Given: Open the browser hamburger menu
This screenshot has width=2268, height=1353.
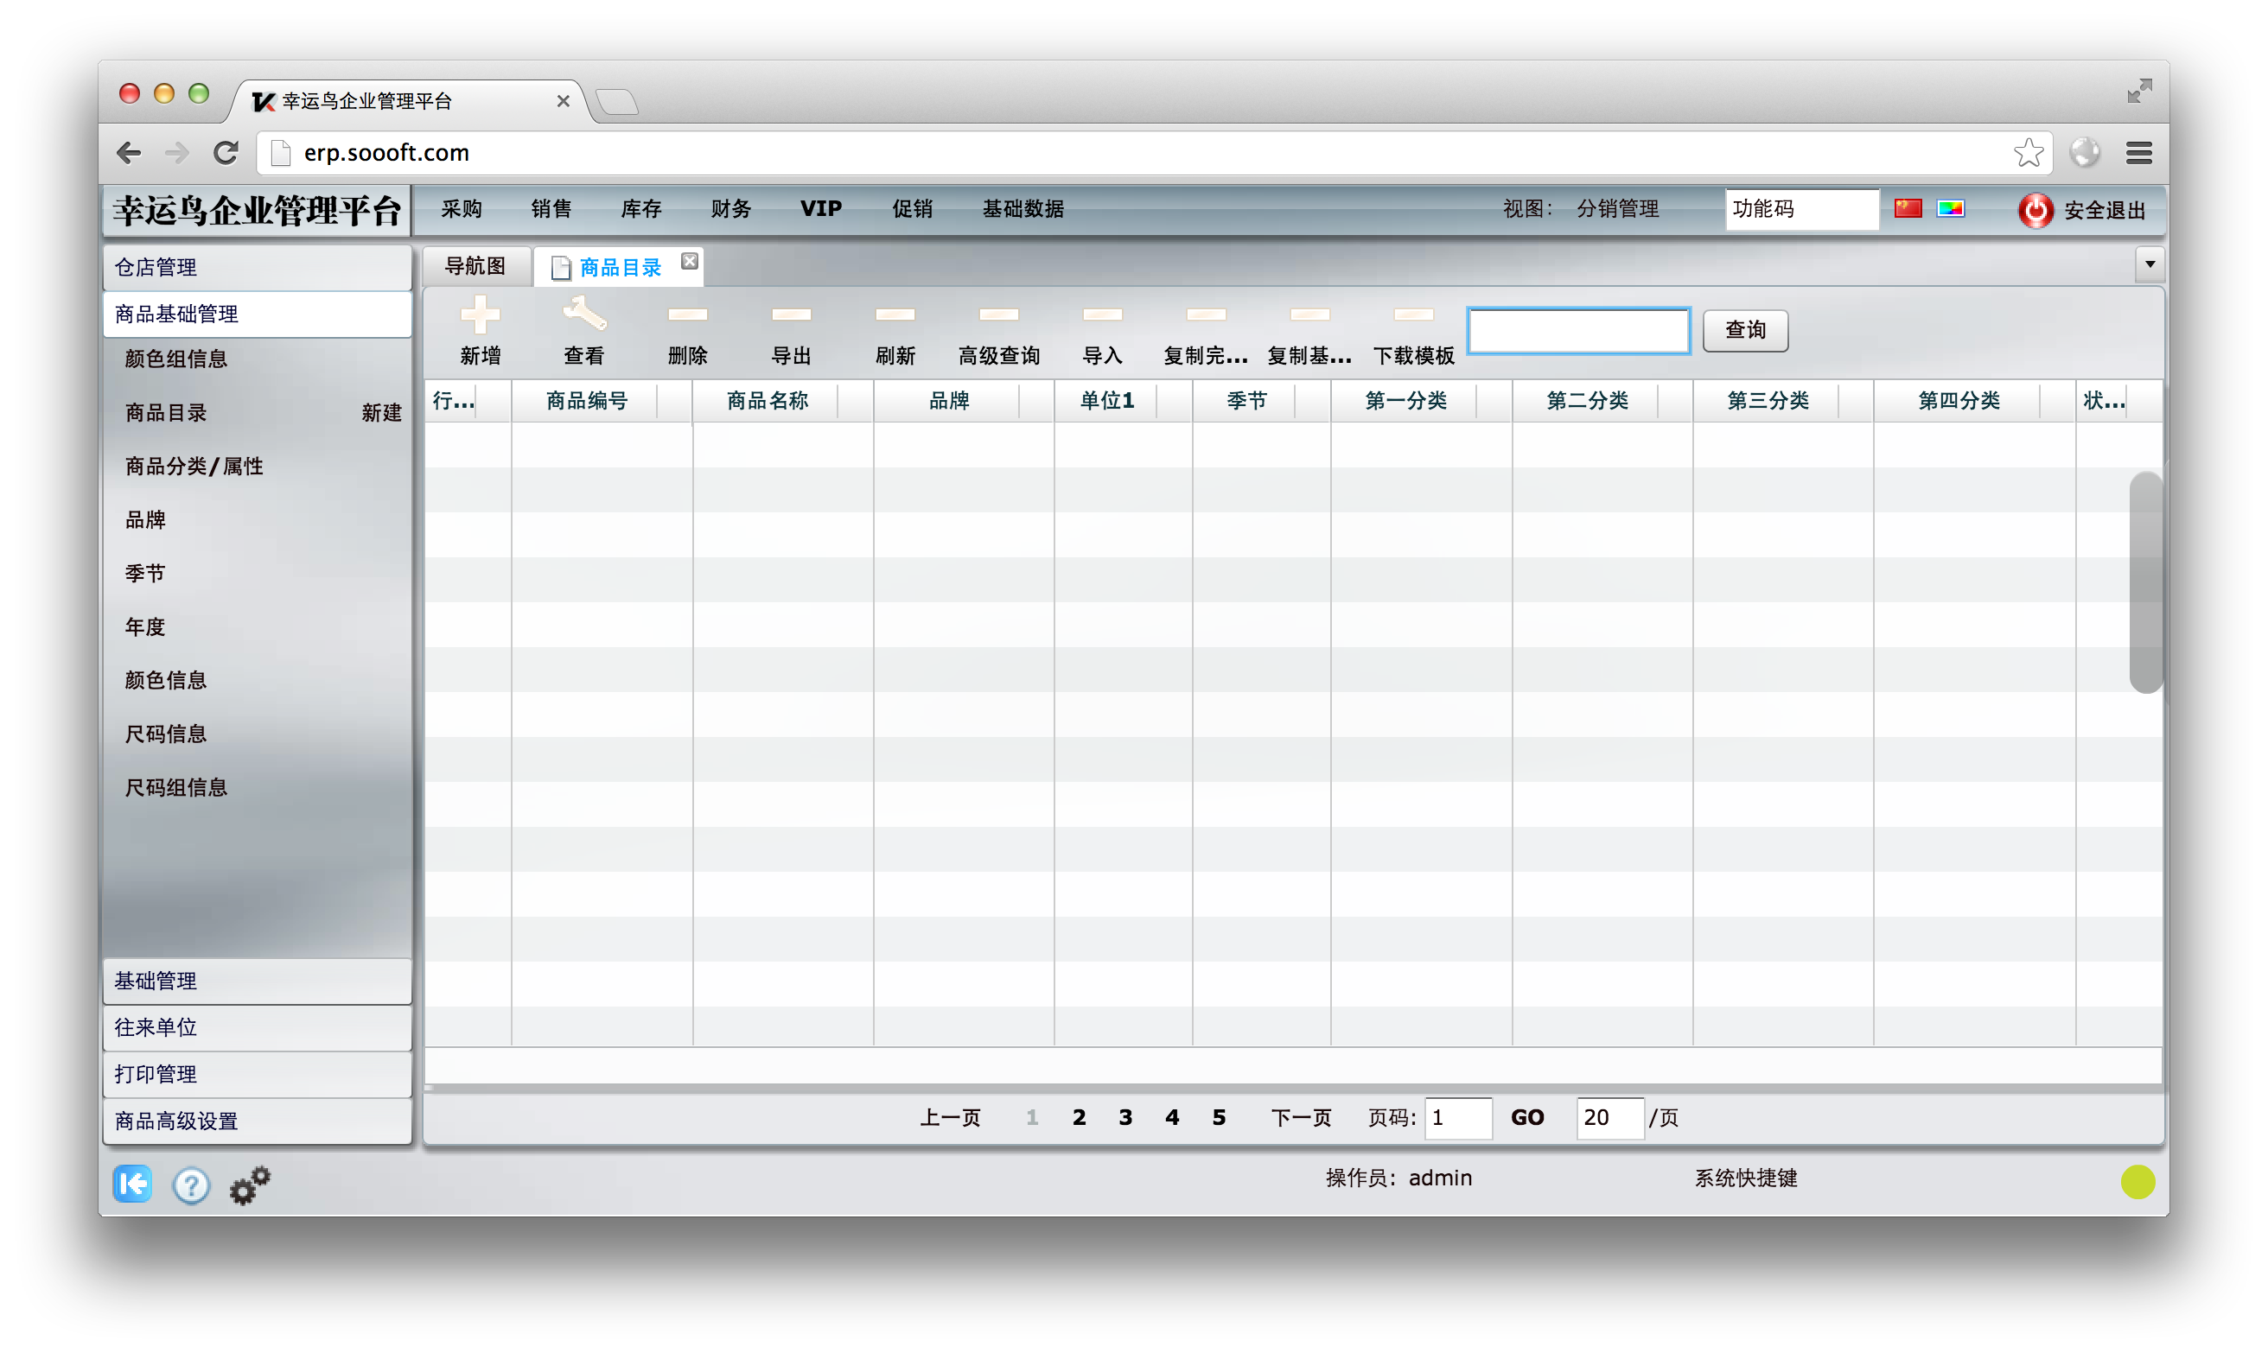Looking at the screenshot, I should (2138, 152).
